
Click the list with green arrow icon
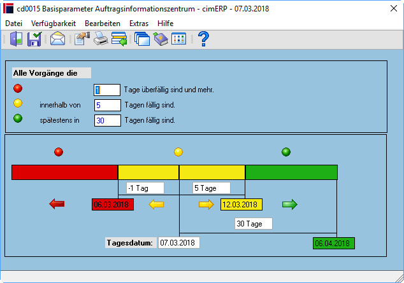click(119, 39)
